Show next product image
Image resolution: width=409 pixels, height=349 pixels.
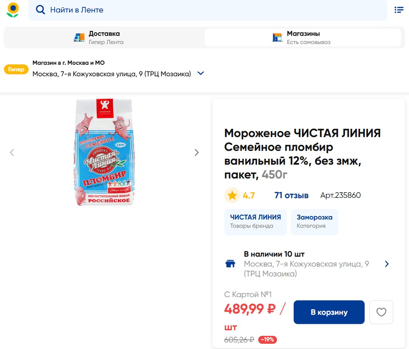point(197,152)
